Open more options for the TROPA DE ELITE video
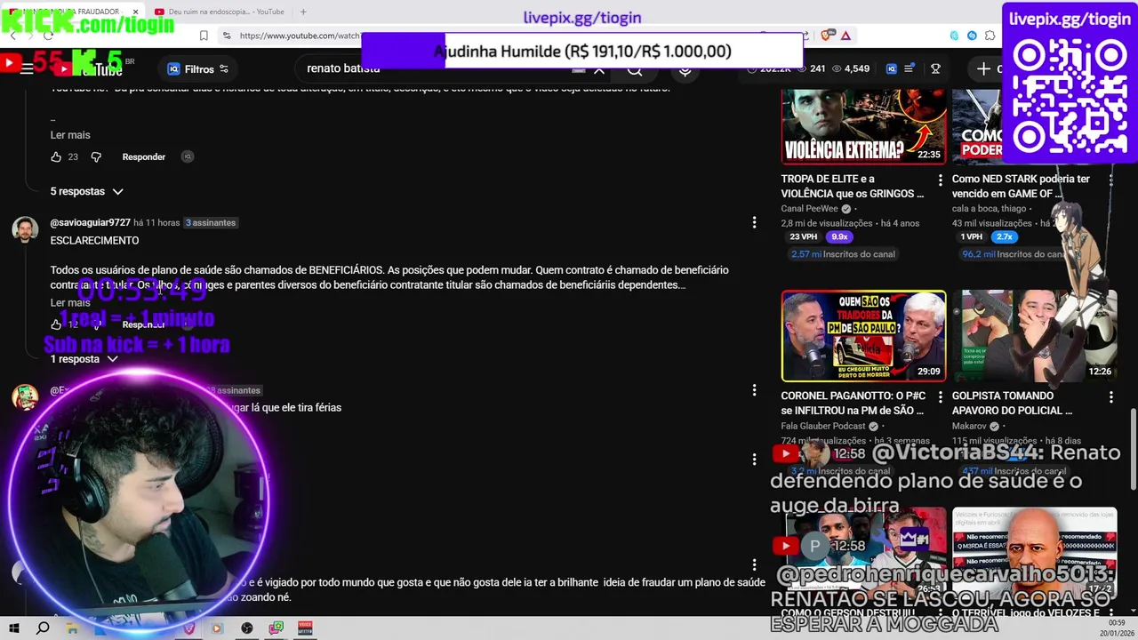Viewport: 1138px width, 640px height. pyautogui.click(x=941, y=180)
